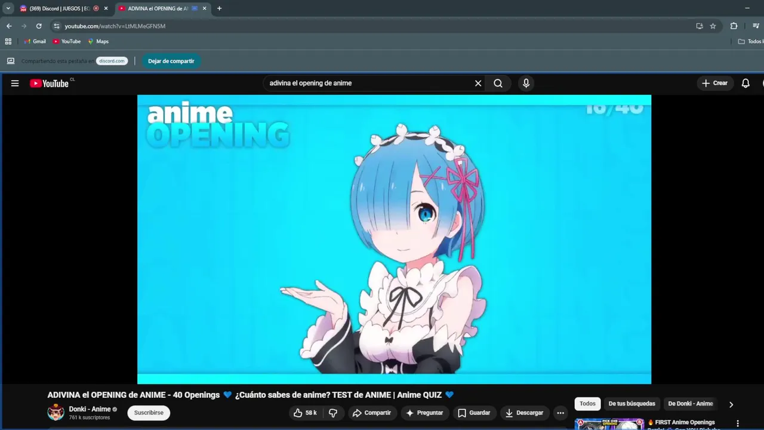
Task: Open the YouTube bookmark
Action: pos(66,41)
